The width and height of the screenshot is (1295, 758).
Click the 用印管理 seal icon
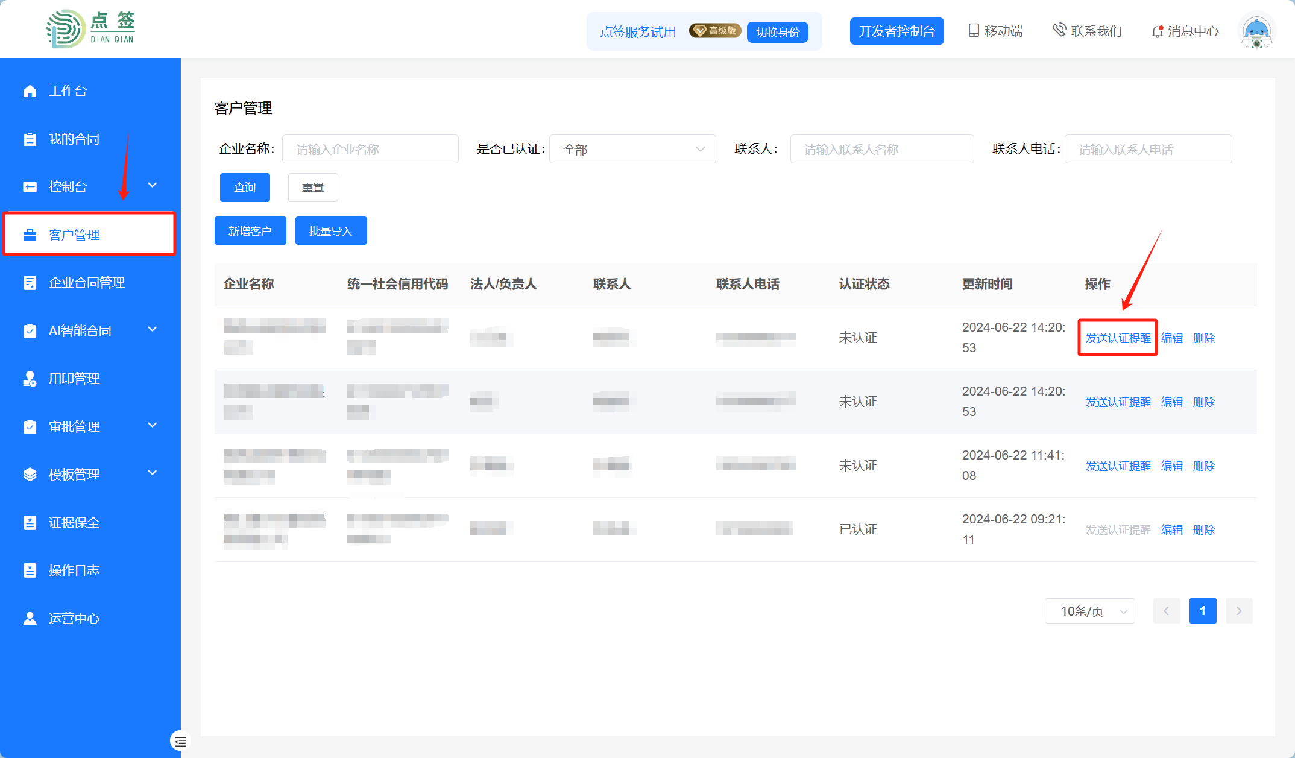coord(30,379)
